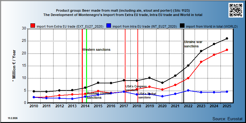
Task: Click the QR code in the corner
Action: (x=236, y=10)
